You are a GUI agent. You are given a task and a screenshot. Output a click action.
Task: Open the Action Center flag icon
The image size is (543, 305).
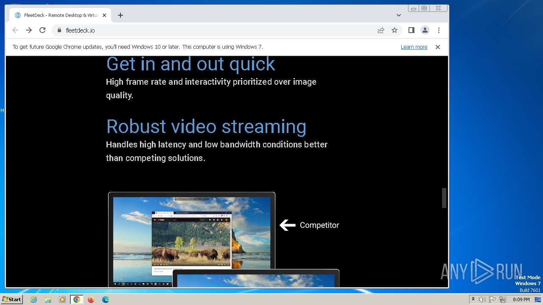coord(493,299)
